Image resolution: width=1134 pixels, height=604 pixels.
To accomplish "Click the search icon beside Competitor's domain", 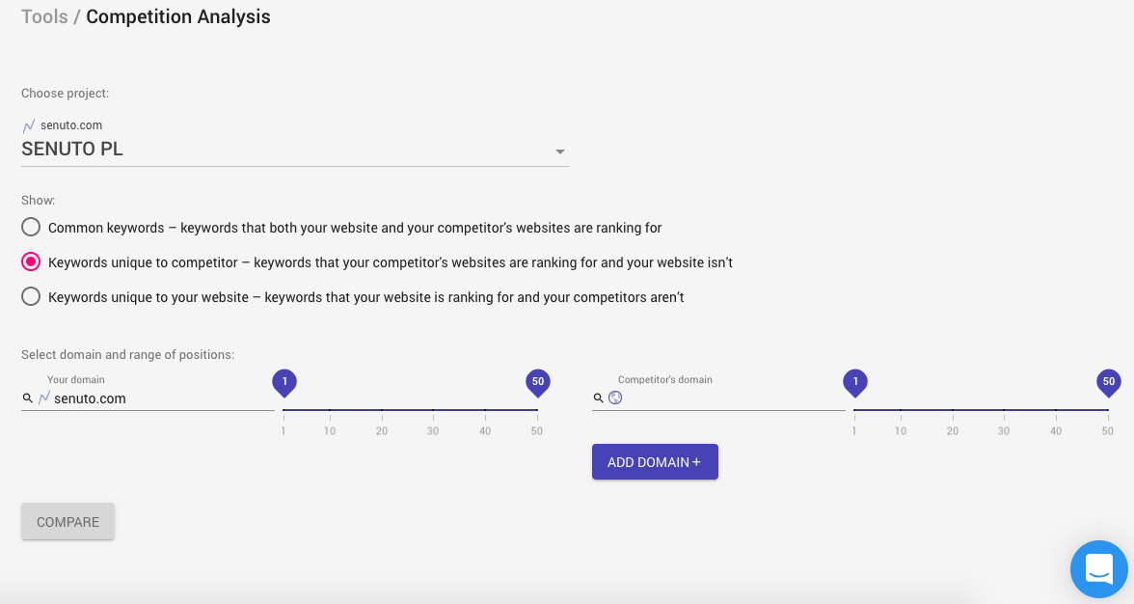I will coord(598,398).
